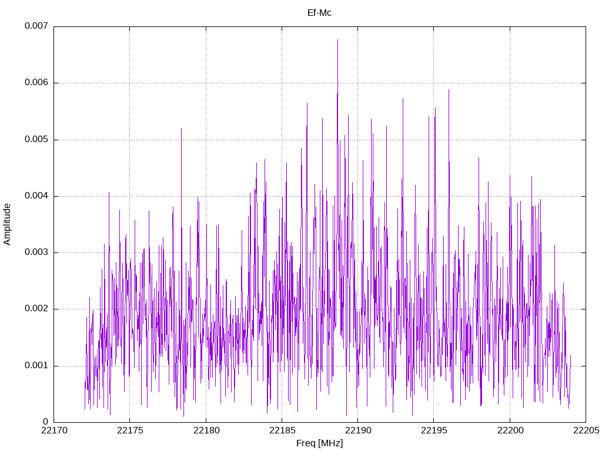Click the x-axis tick label 22205
This screenshot has width=602, height=451.
point(586,430)
